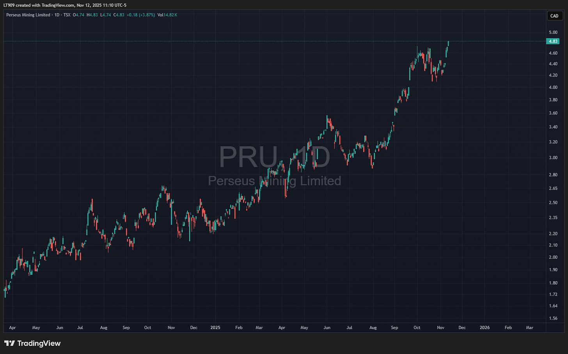Click the 4.20 price axis label
The height and width of the screenshot is (354, 568).
[553, 75]
